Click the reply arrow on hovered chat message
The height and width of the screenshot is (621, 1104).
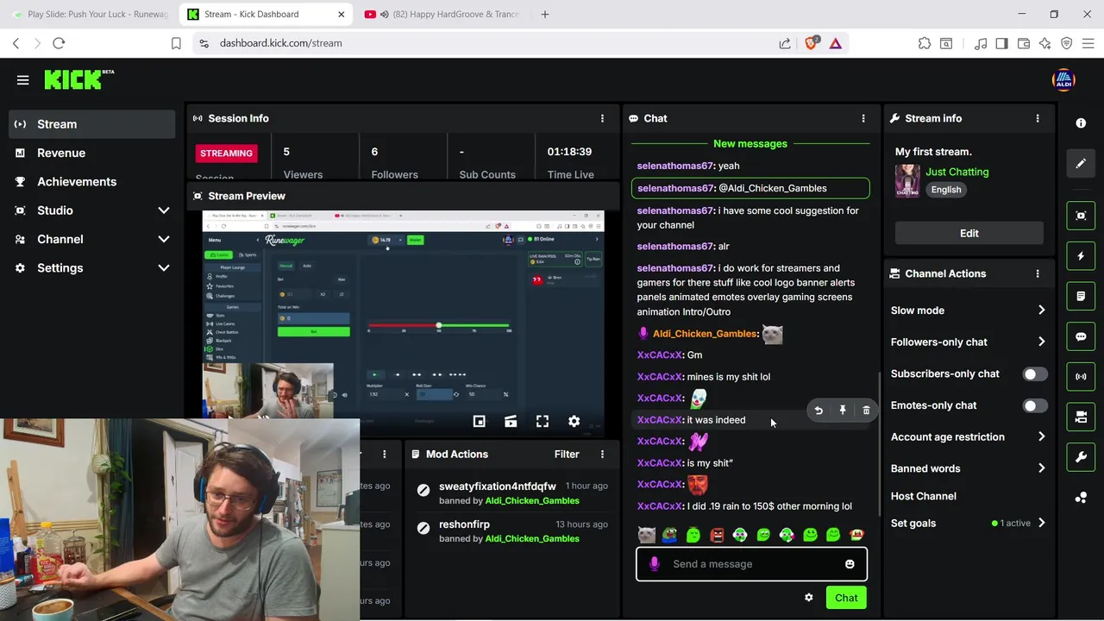coord(819,411)
